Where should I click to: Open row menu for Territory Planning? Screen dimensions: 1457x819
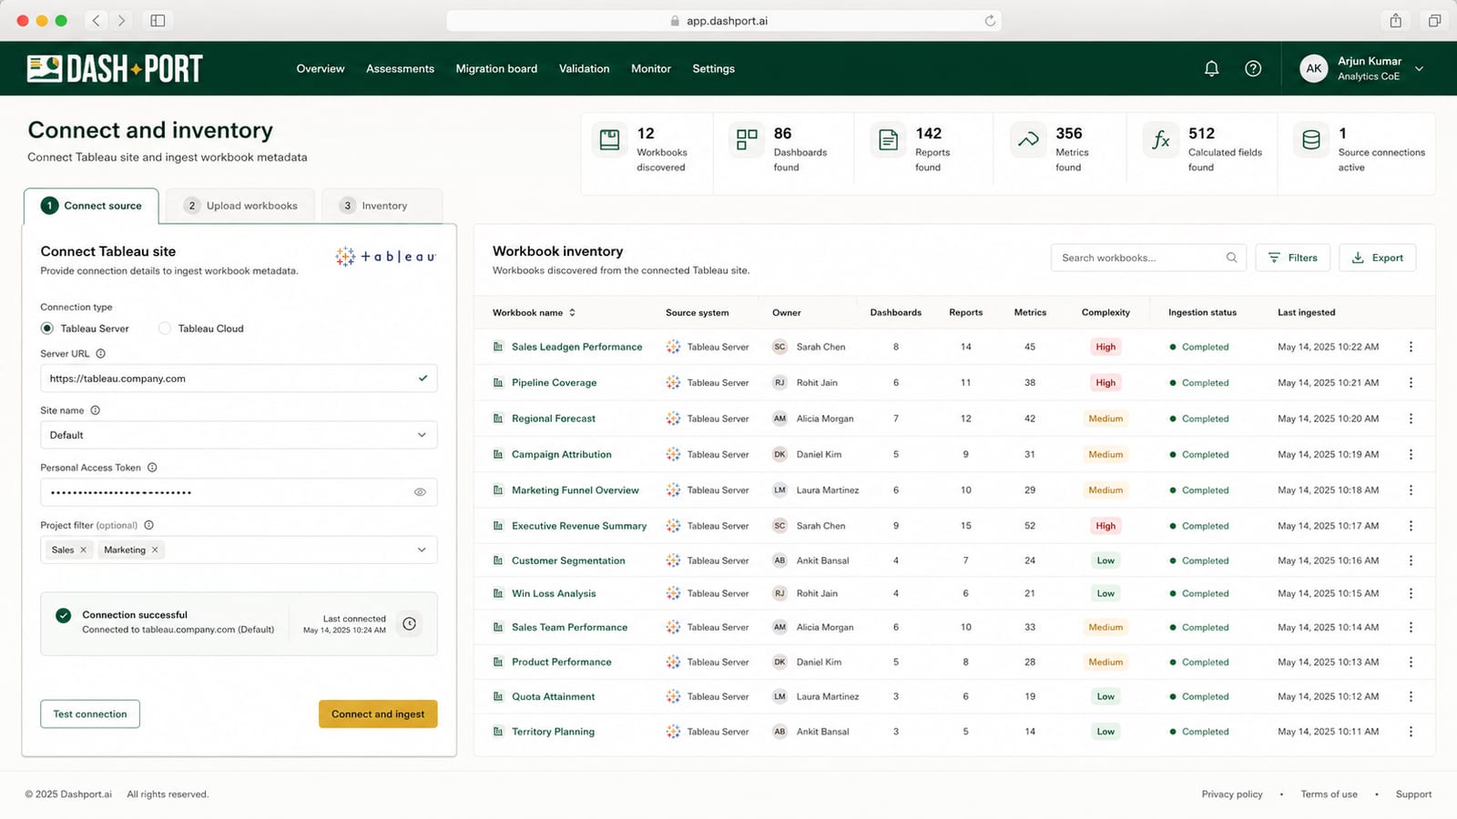coord(1411,732)
